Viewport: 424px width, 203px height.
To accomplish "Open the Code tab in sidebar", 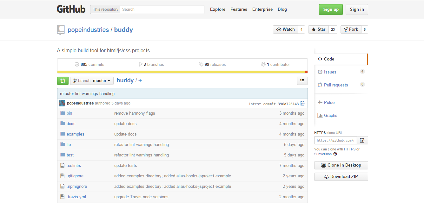I will click(x=341, y=59).
